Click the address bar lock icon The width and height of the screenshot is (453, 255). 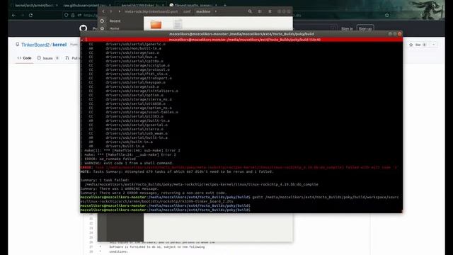tap(73, 15)
